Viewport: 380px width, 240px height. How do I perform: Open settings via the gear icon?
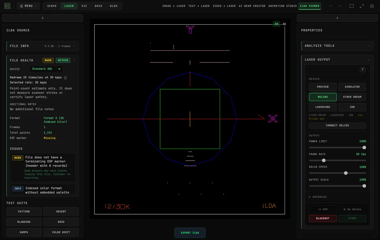point(372,6)
